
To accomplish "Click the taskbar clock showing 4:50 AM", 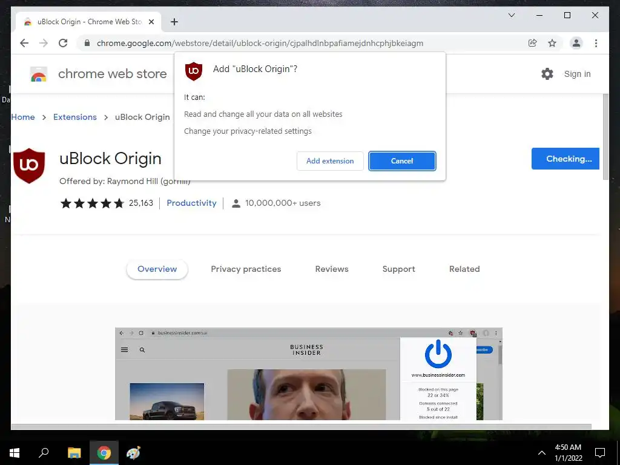I will [568, 453].
